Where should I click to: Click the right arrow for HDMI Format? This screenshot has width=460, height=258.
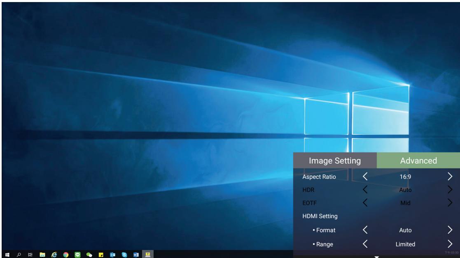(x=450, y=230)
